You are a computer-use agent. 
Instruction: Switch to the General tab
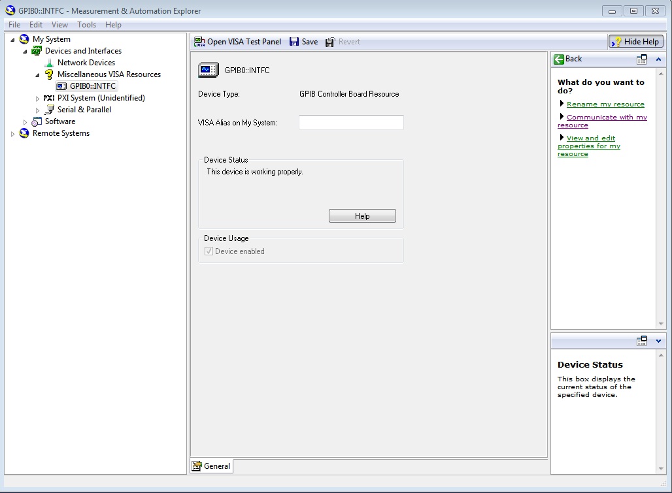click(212, 466)
